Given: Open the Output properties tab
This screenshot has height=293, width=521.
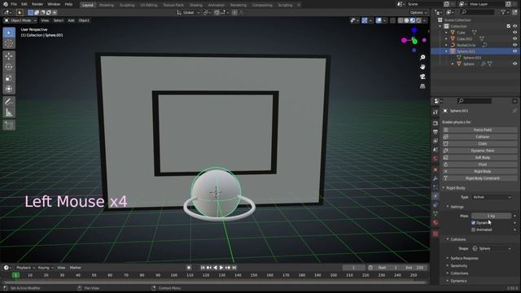Looking at the screenshot, I should (436, 132).
